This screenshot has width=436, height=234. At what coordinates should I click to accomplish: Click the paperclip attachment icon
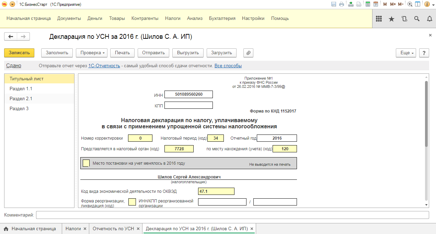tap(248, 53)
